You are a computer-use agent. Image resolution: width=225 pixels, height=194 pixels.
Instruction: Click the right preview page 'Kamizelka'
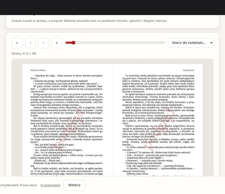[158, 120]
